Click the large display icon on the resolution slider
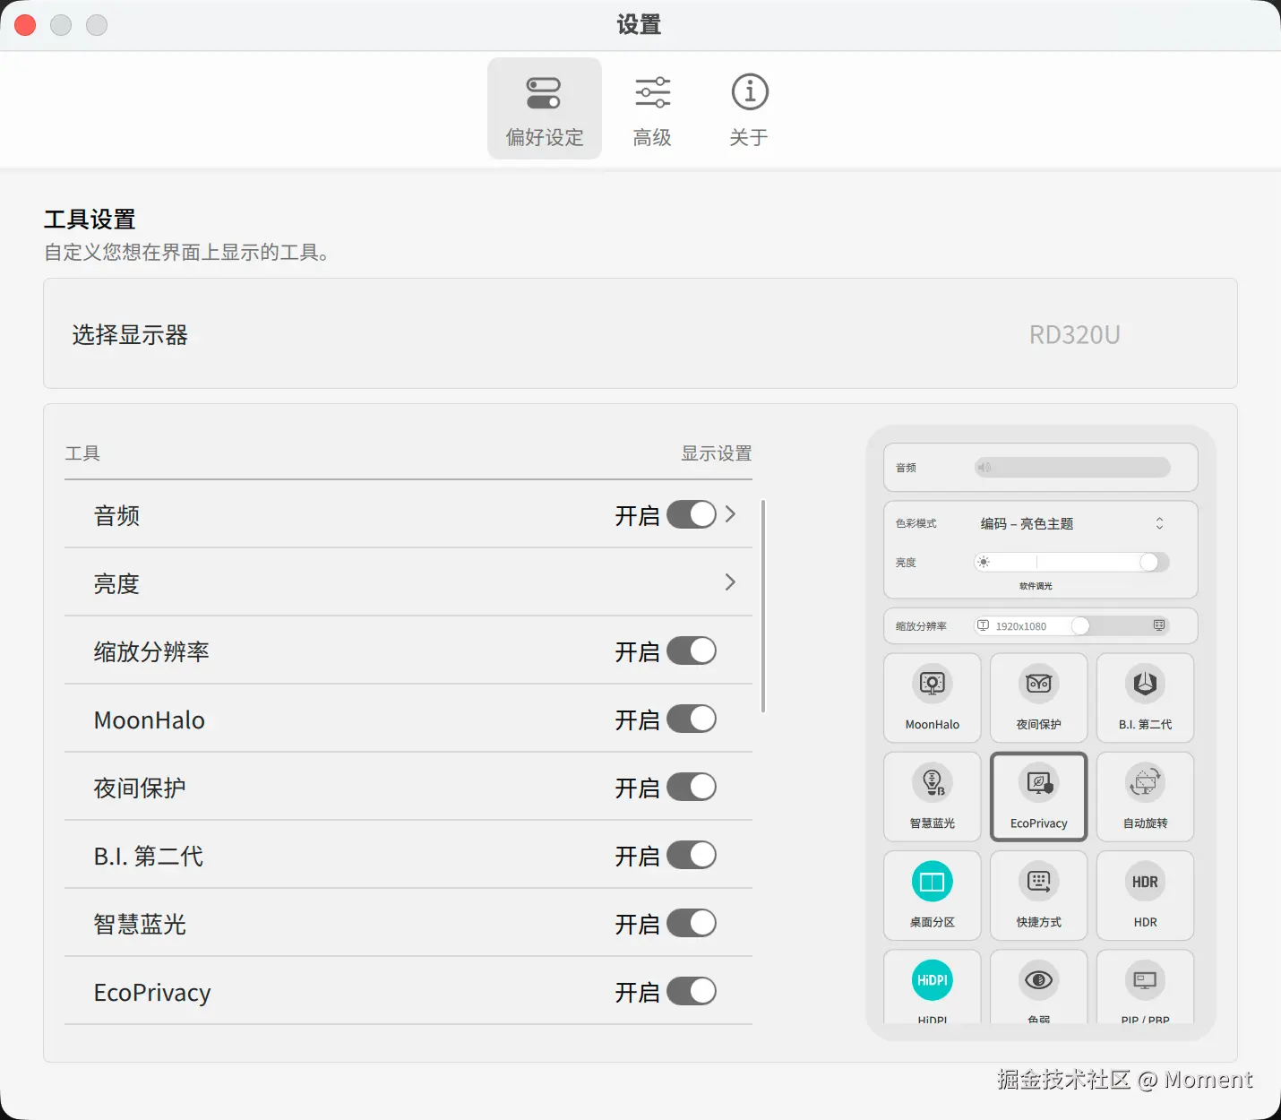Viewport: 1281px width, 1120px height. (1159, 625)
